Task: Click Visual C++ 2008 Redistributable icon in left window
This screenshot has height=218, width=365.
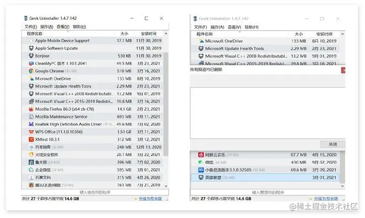Action: (x=31, y=94)
